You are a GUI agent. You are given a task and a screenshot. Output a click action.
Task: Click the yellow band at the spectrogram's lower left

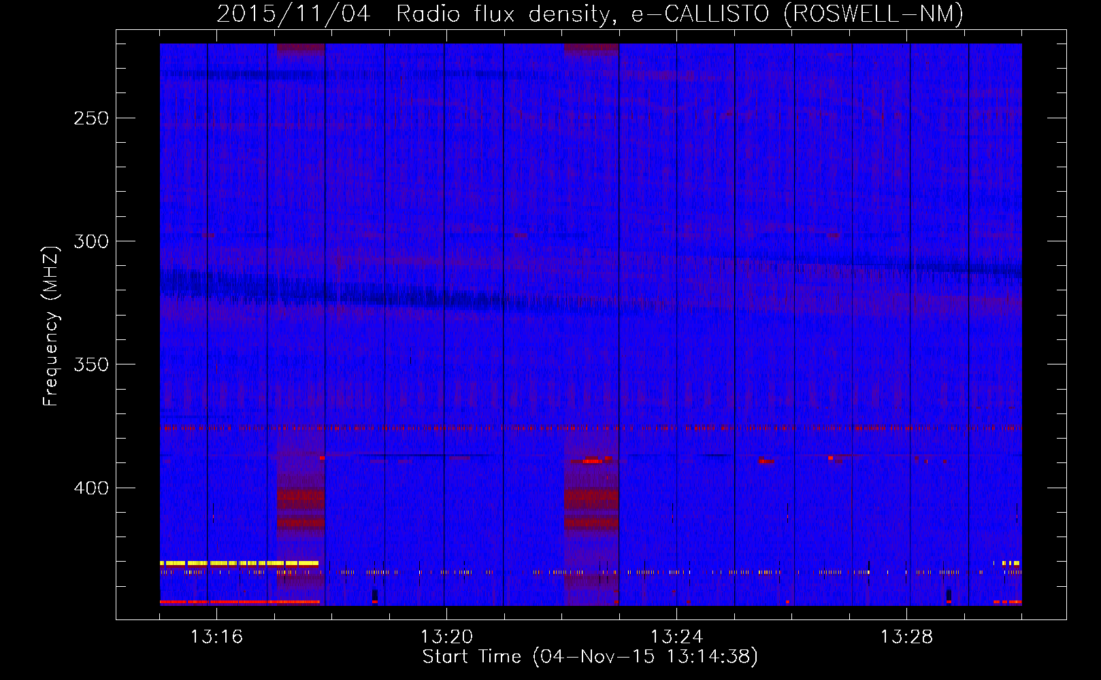coord(239,563)
